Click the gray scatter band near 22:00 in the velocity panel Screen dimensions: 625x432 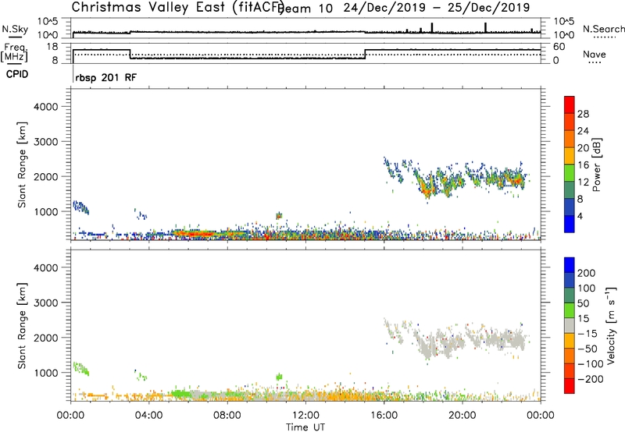pyautogui.click(x=506, y=340)
